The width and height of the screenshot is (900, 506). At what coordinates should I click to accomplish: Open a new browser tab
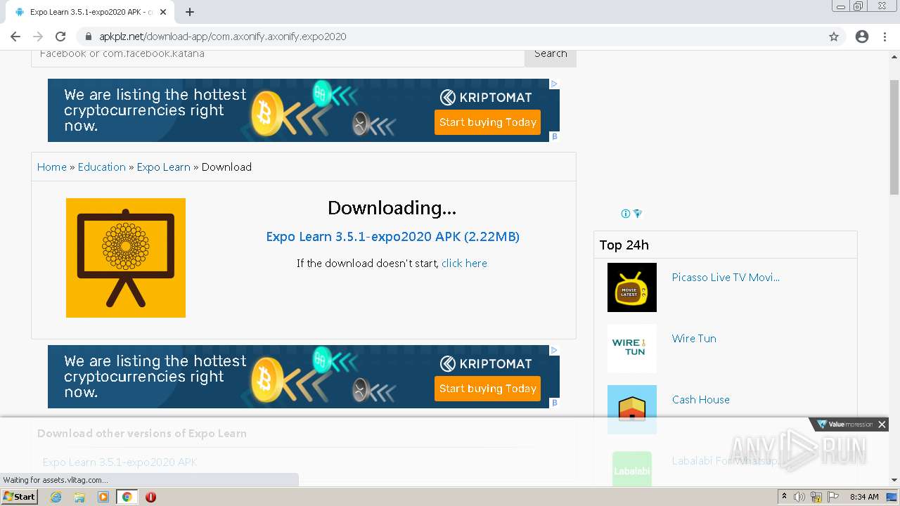coord(190,12)
